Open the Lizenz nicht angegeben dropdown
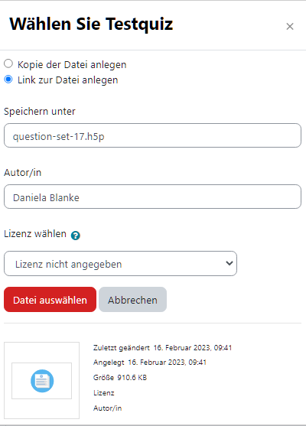The width and height of the screenshot is (306, 426). (x=120, y=264)
